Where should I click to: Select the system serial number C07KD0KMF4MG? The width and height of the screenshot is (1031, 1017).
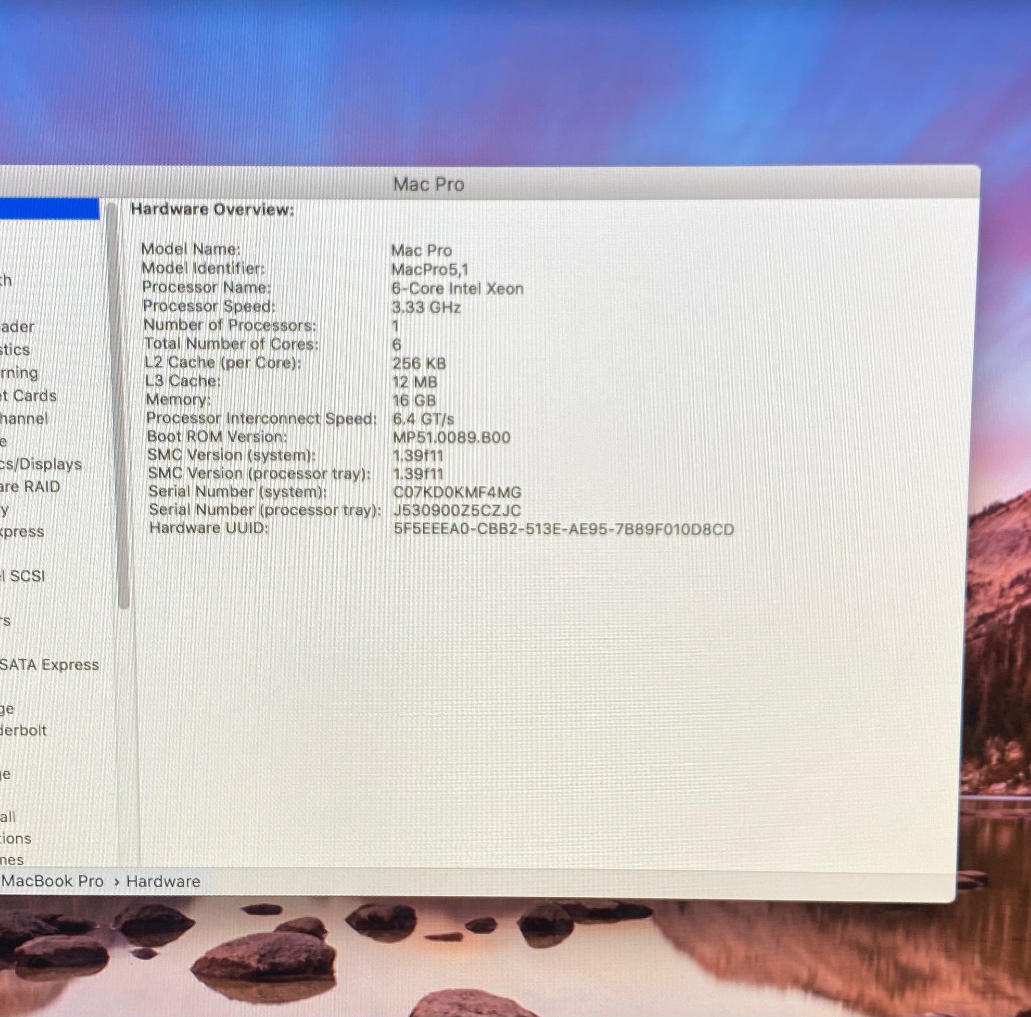(457, 492)
